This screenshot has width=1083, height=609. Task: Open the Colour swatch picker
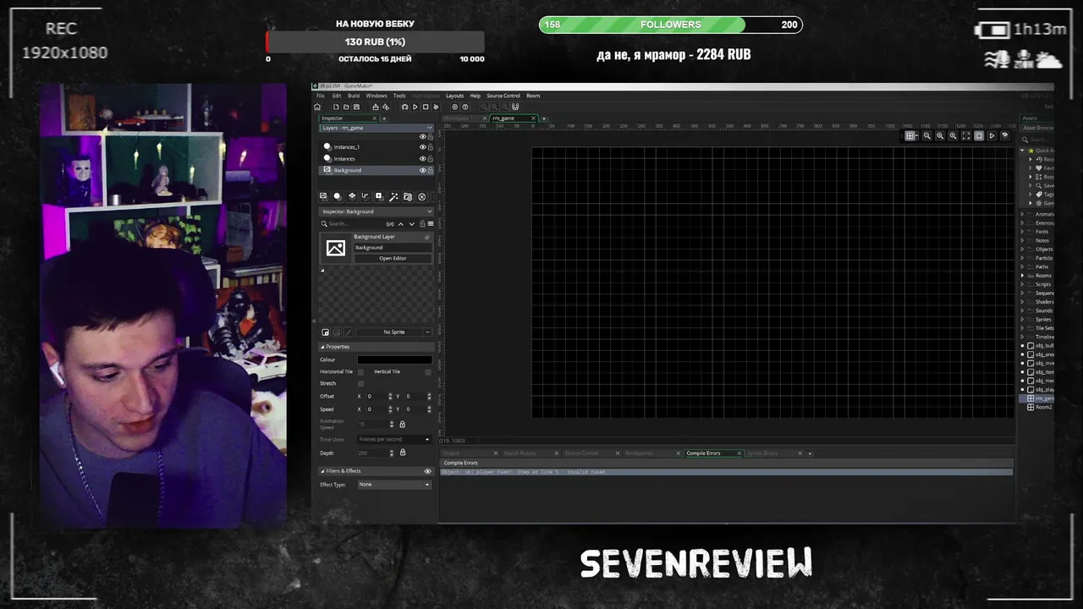point(394,359)
